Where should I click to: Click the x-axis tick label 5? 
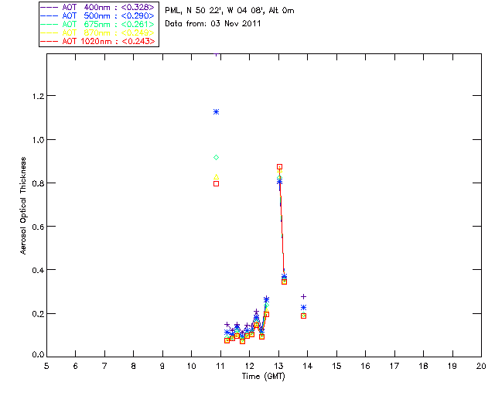click(x=46, y=366)
